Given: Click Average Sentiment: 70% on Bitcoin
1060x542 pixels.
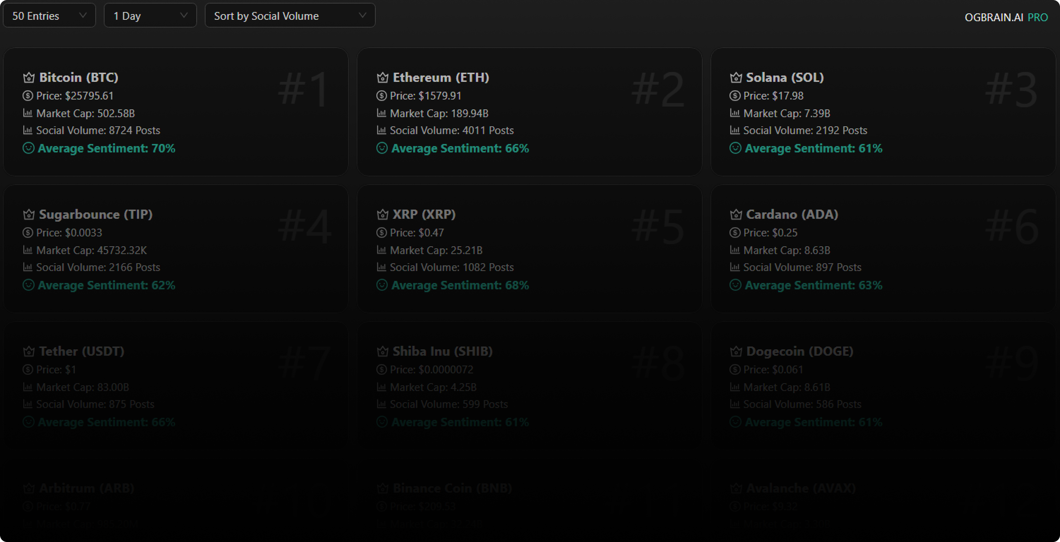Looking at the screenshot, I should point(106,148).
